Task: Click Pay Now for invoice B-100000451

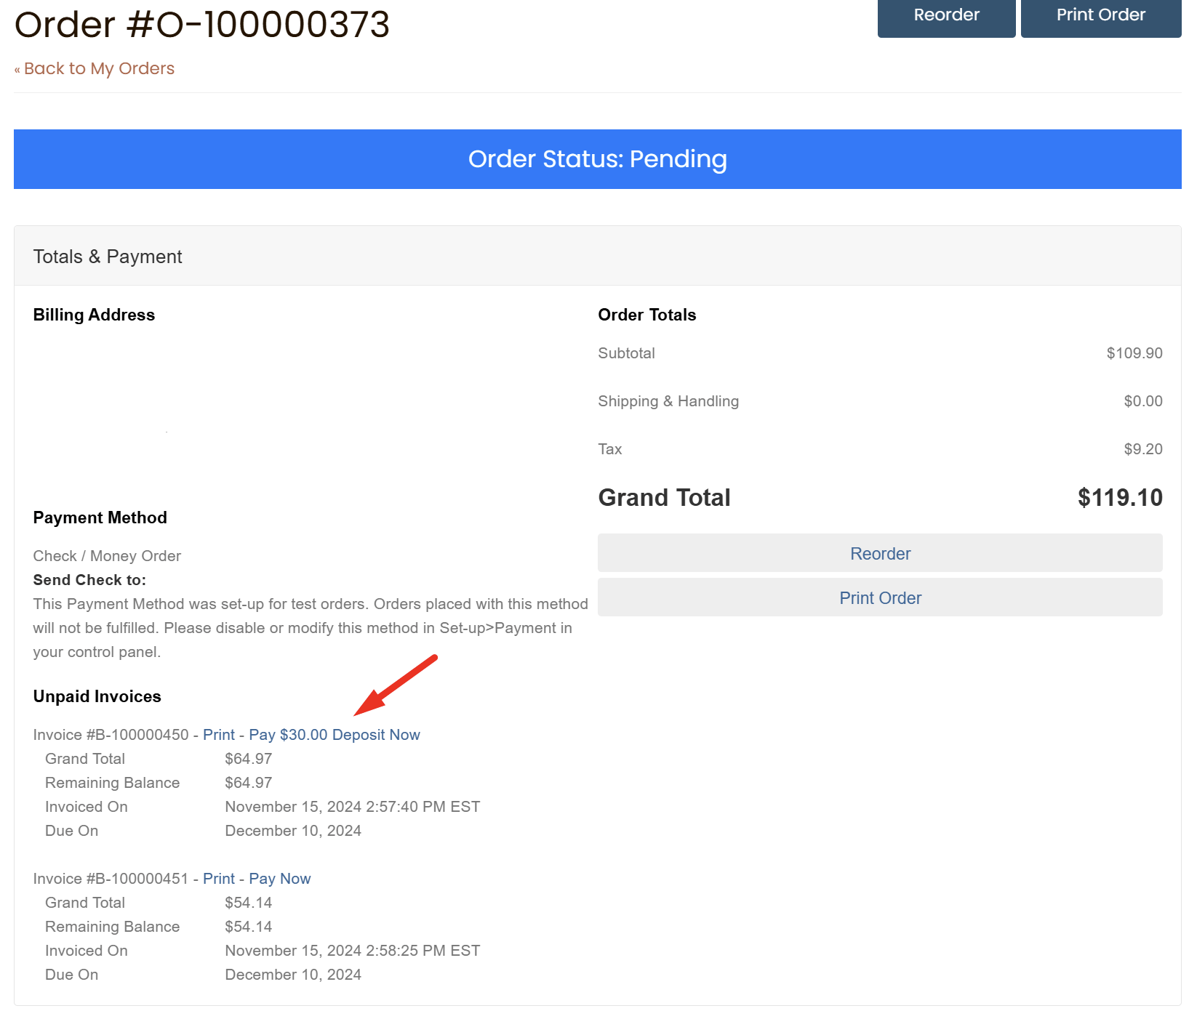Action: point(280,879)
